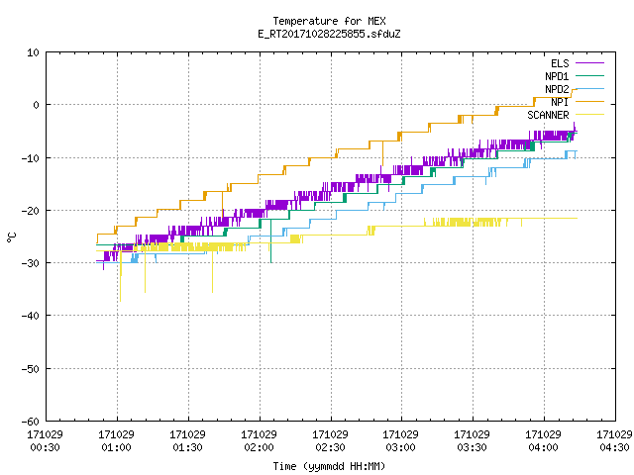This screenshot has width=634, height=475.
Task: Click the ELS legend label
Action: pos(560,63)
